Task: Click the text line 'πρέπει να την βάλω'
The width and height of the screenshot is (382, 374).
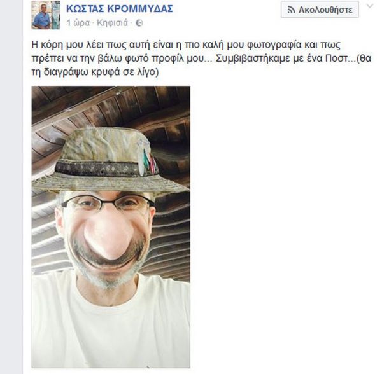Action: click(201, 59)
